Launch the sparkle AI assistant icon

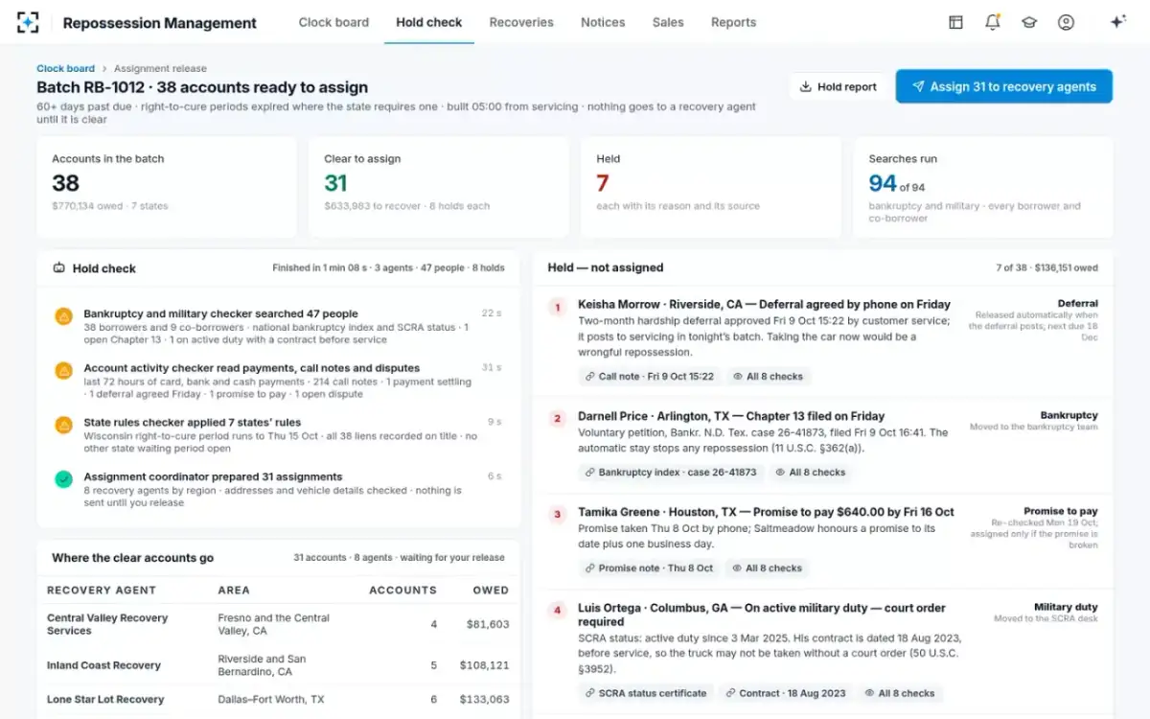[x=1117, y=22]
